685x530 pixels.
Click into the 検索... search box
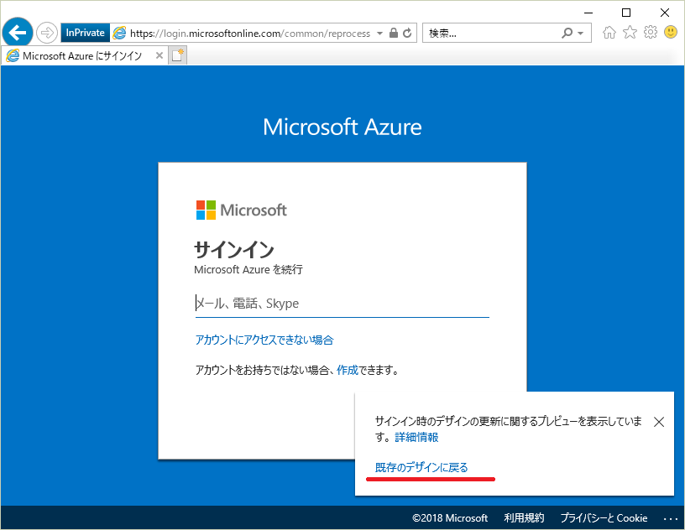point(491,34)
